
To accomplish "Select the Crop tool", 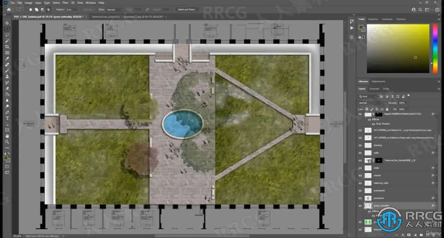I will point(7,47).
